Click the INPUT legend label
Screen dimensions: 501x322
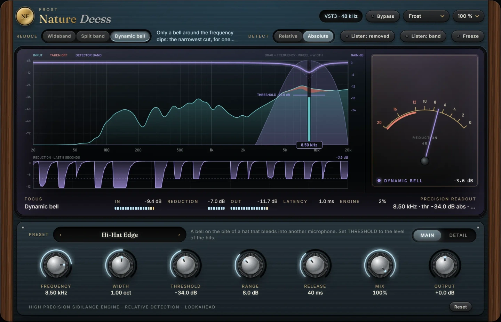[38, 55]
